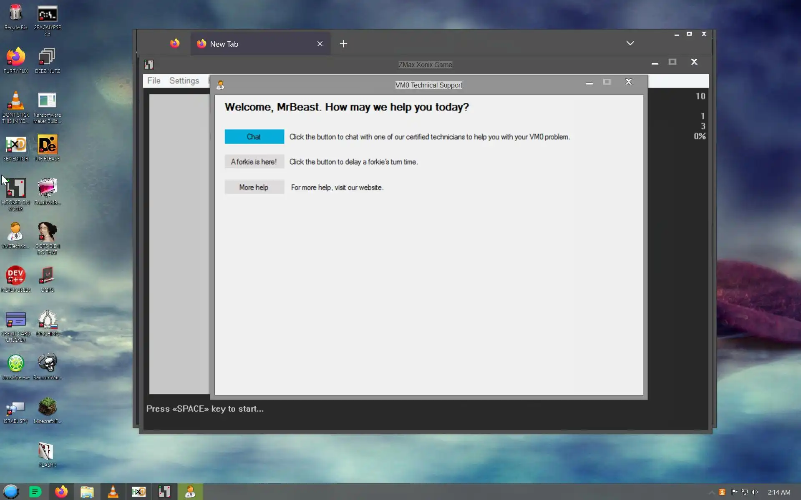Image resolution: width=801 pixels, height=500 pixels.
Task: Click the 2:14 AM taskbar clock
Action: (779, 492)
